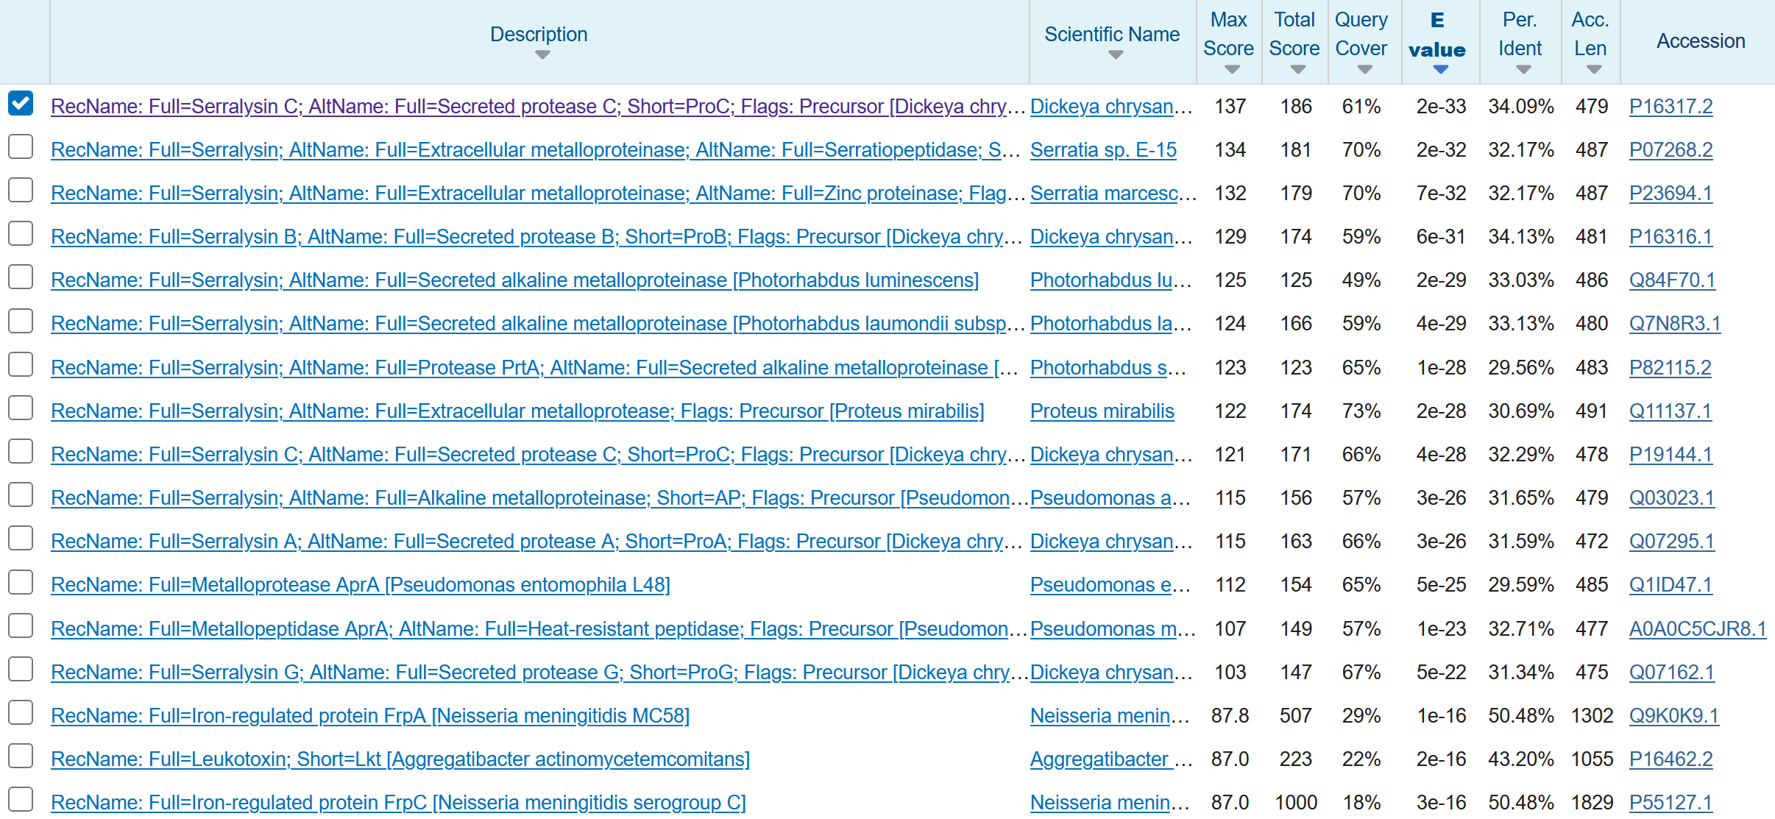The image size is (1775, 819).
Task: Open accession link P16462.2
Action: coord(1671,759)
